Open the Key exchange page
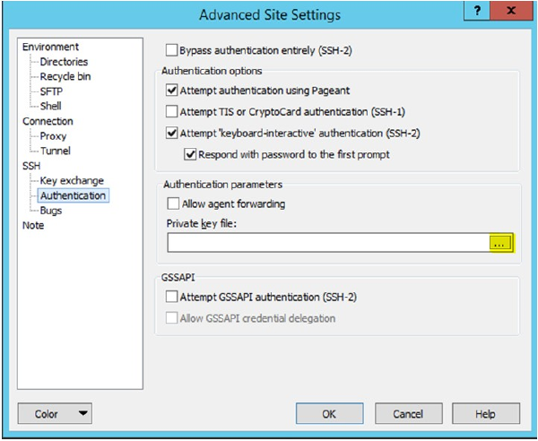The height and width of the screenshot is (441, 538). coord(72,181)
